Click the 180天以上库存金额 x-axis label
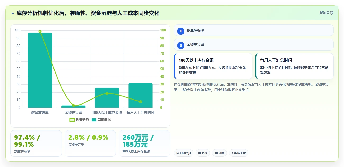The width and height of the screenshot is (344, 167). coord(107,112)
